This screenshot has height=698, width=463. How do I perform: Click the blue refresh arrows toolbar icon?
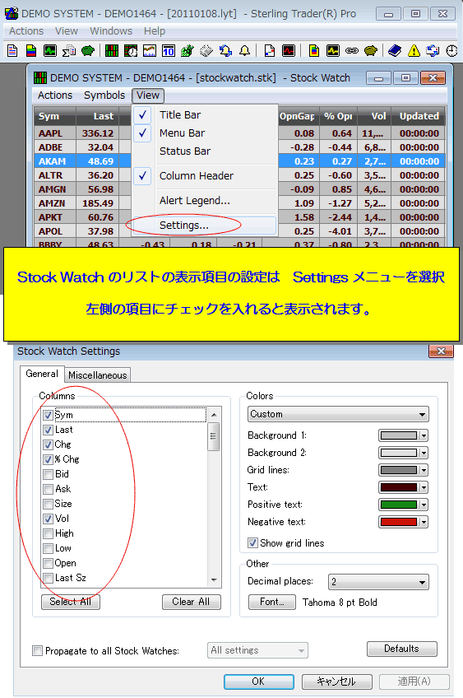click(433, 51)
